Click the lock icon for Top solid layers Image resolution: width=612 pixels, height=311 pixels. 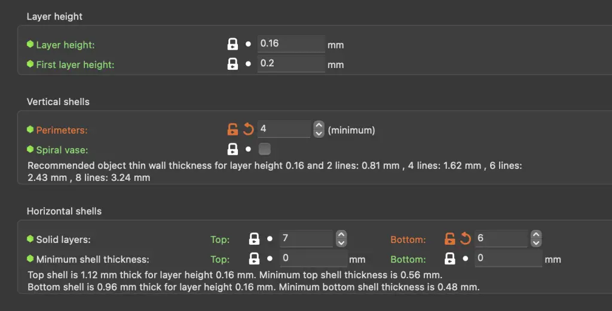pyautogui.click(x=254, y=239)
